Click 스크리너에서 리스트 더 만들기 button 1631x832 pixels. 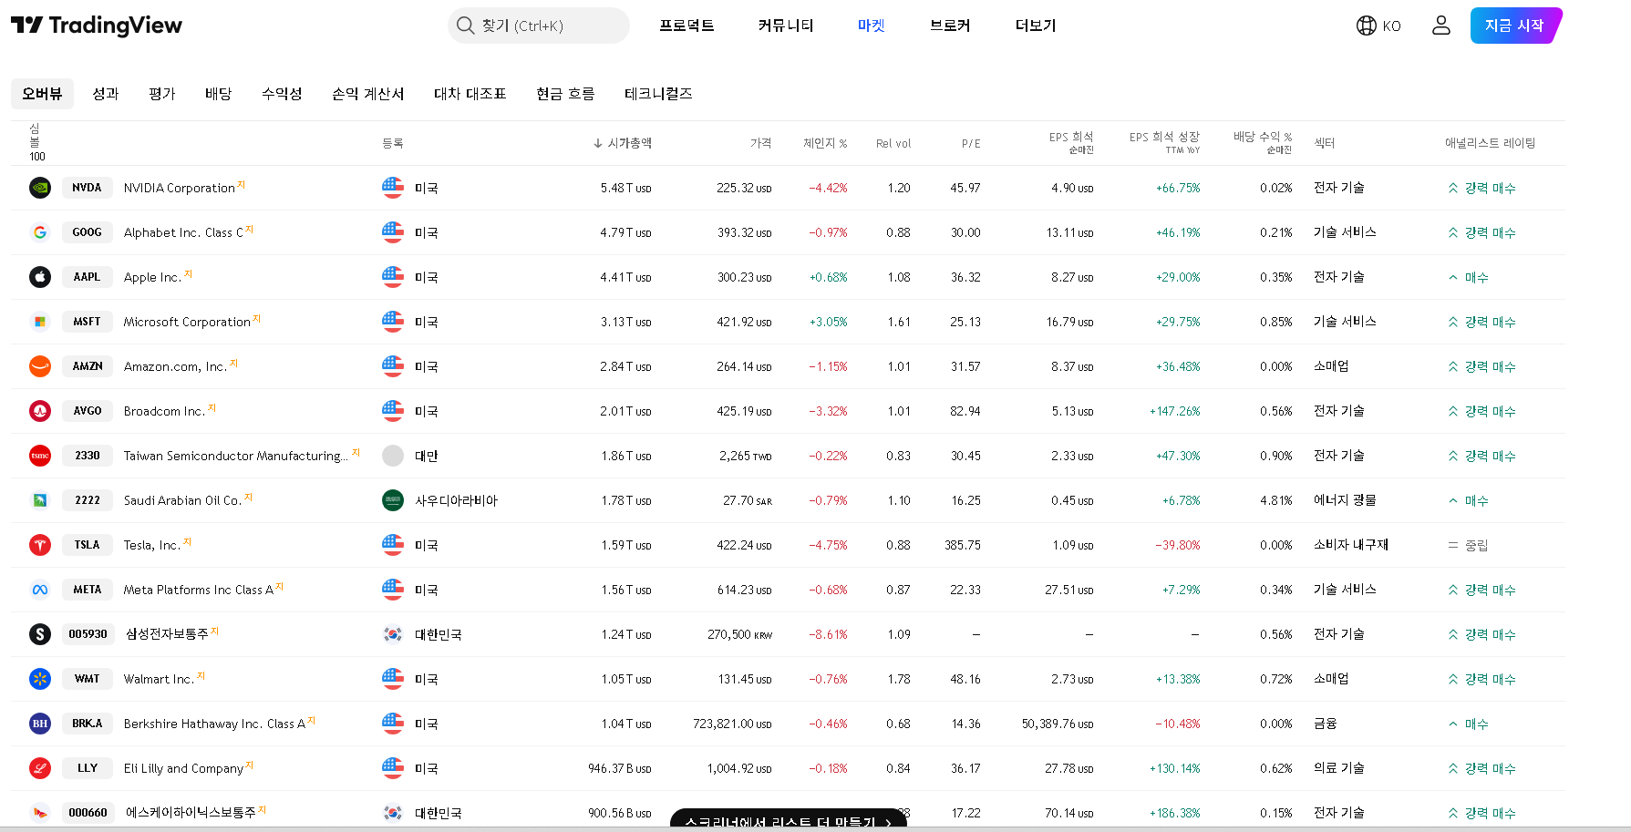(789, 819)
